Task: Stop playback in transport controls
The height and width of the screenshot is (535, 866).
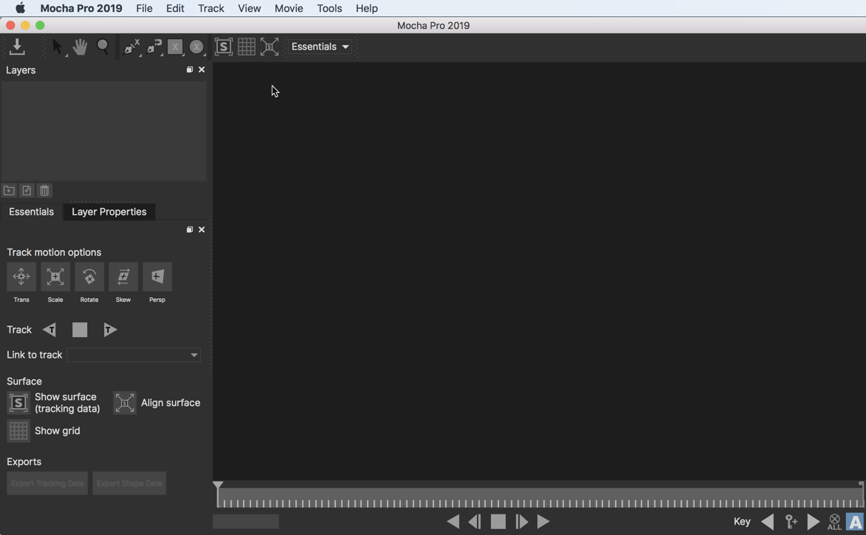Action: click(498, 522)
